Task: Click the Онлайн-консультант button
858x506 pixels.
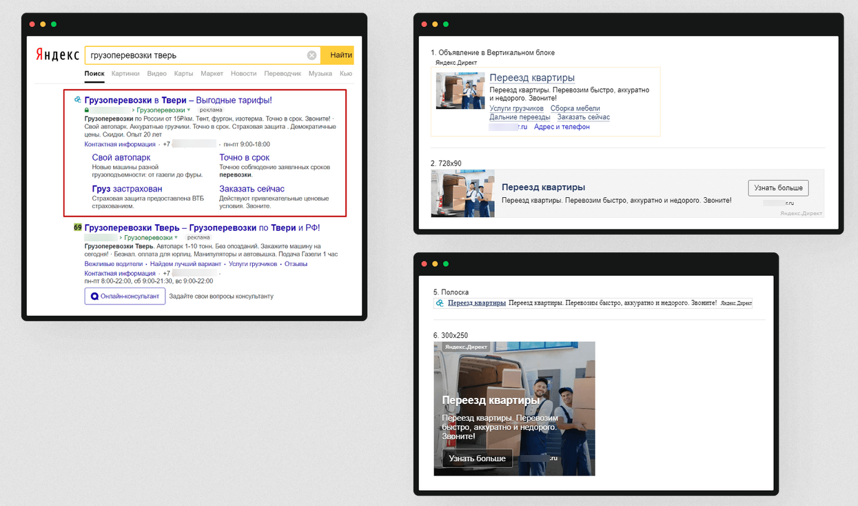Action: (125, 296)
